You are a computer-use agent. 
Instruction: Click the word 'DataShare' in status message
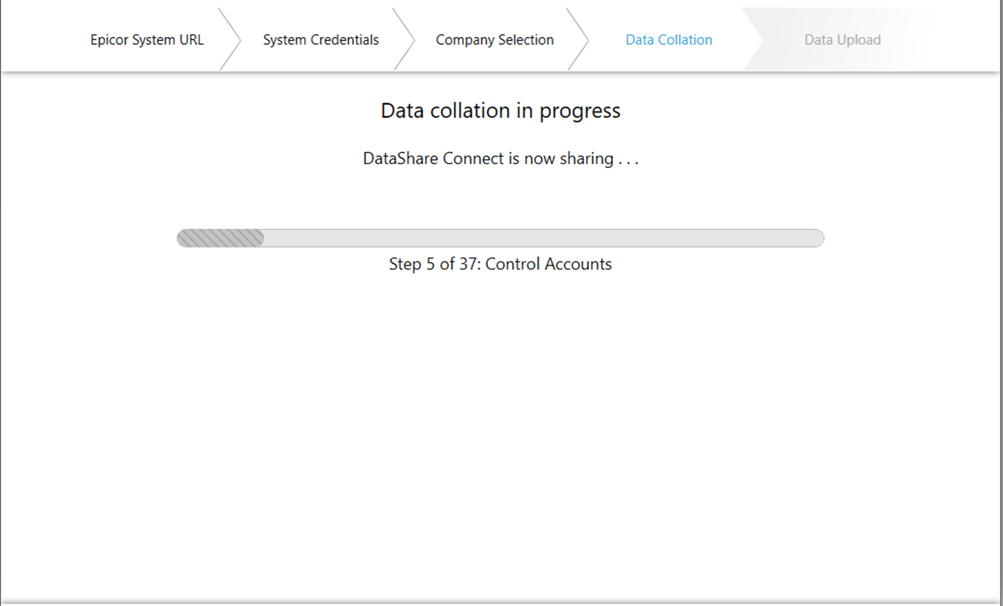(400, 159)
